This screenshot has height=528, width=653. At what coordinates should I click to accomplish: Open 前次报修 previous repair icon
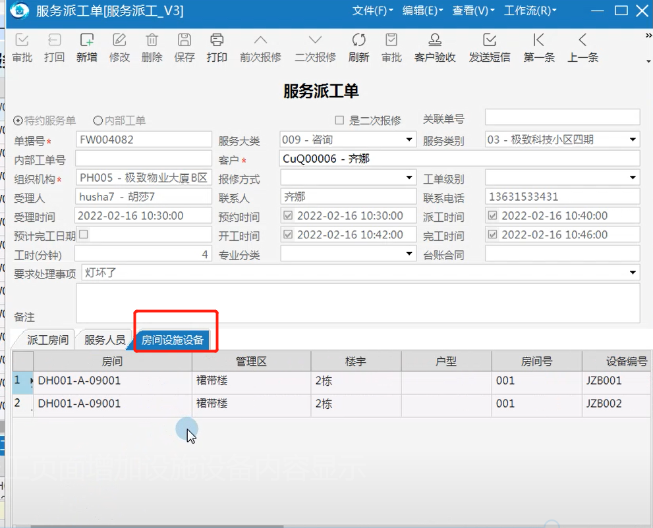coord(260,40)
